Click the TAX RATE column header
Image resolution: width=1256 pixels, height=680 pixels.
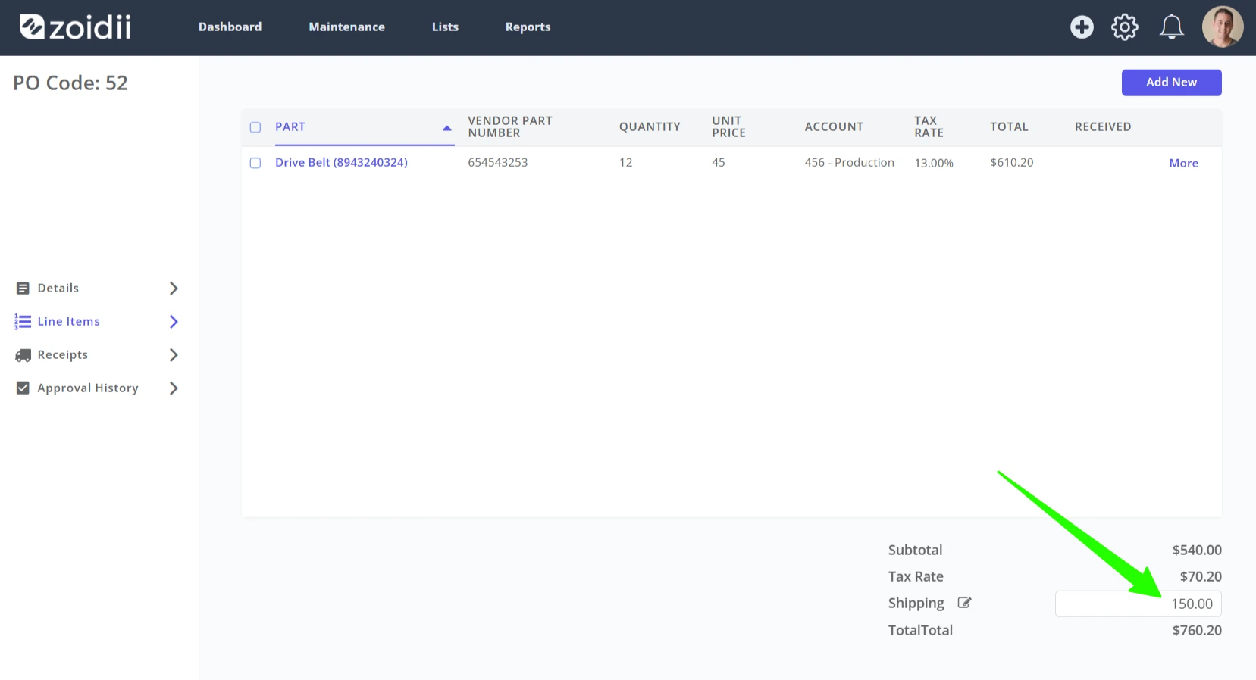click(x=929, y=126)
